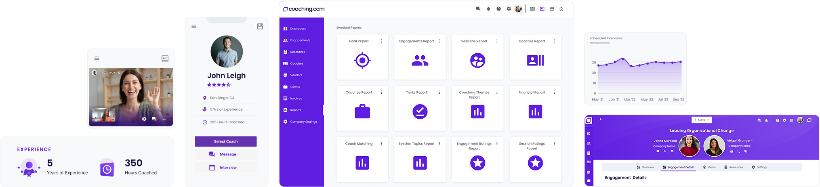Open the Coaches Report card icon

pos(536,61)
